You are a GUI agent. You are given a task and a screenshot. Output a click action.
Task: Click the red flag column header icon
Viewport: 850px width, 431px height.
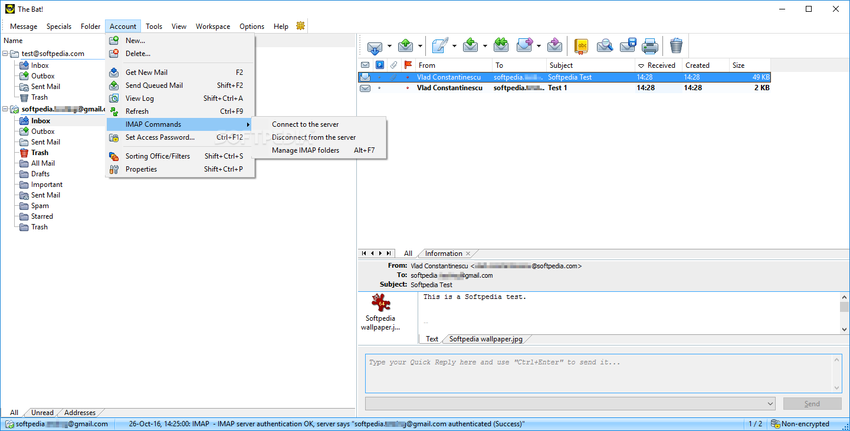[x=408, y=65]
